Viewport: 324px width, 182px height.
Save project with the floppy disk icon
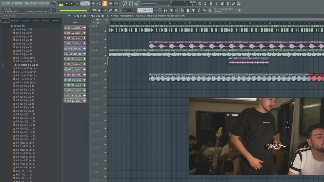tap(222, 4)
